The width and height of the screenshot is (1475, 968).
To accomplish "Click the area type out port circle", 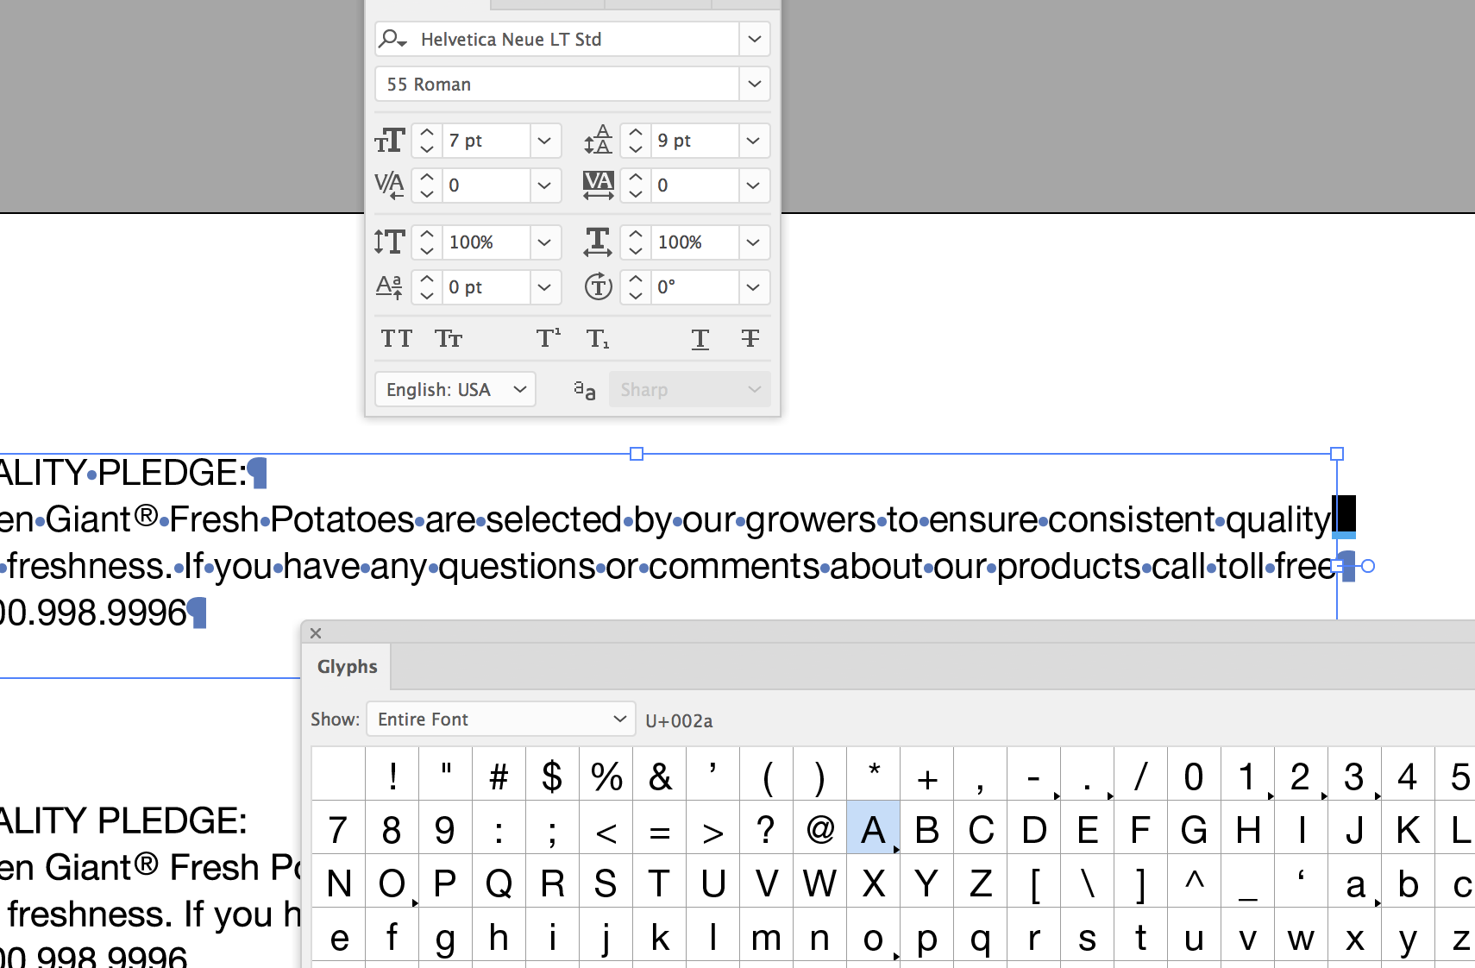I will [1367, 567].
